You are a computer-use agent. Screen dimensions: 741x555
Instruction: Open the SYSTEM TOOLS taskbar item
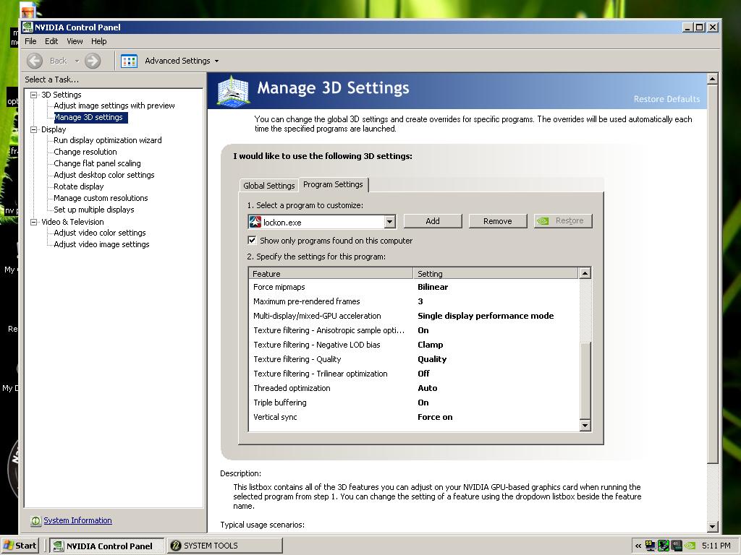pyautogui.click(x=225, y=546)
